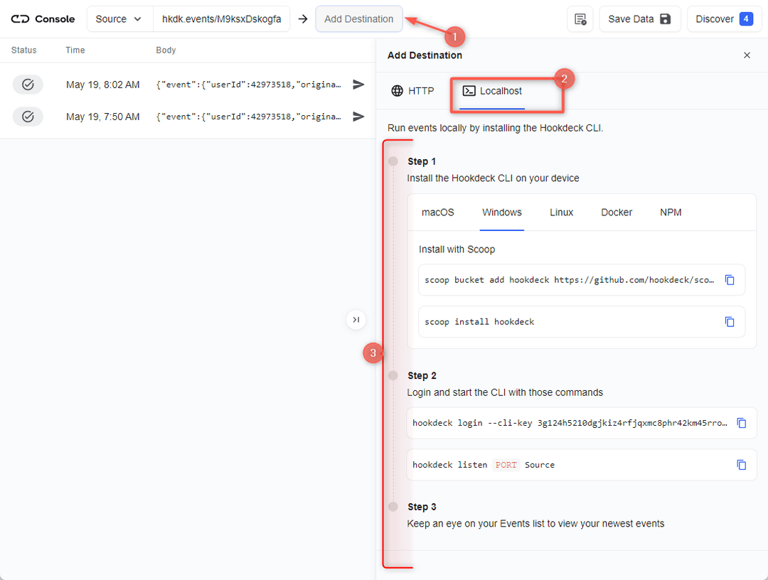Expand Step 1 installation section
The height and width of the screenshot is (580, 768).
(x=422, y=161)
